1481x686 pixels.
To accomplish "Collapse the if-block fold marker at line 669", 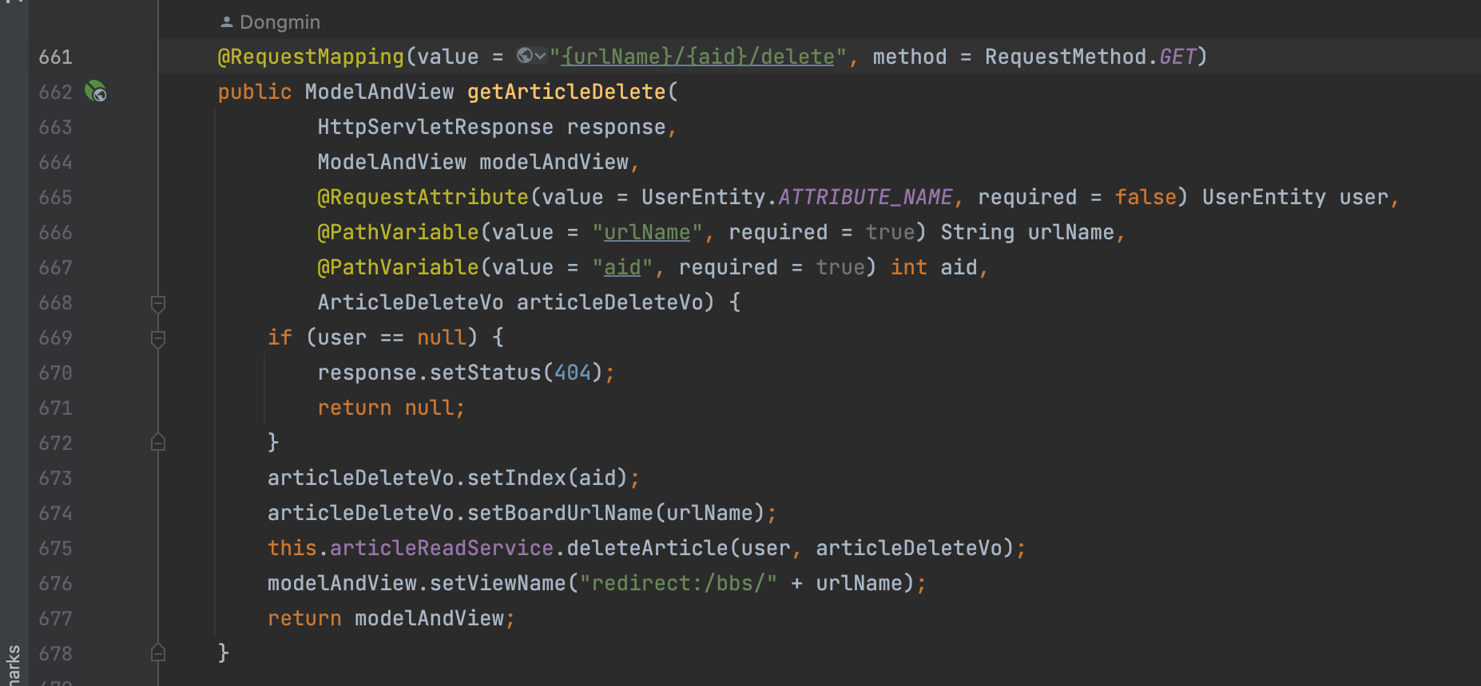I will (x=158, y=338).
